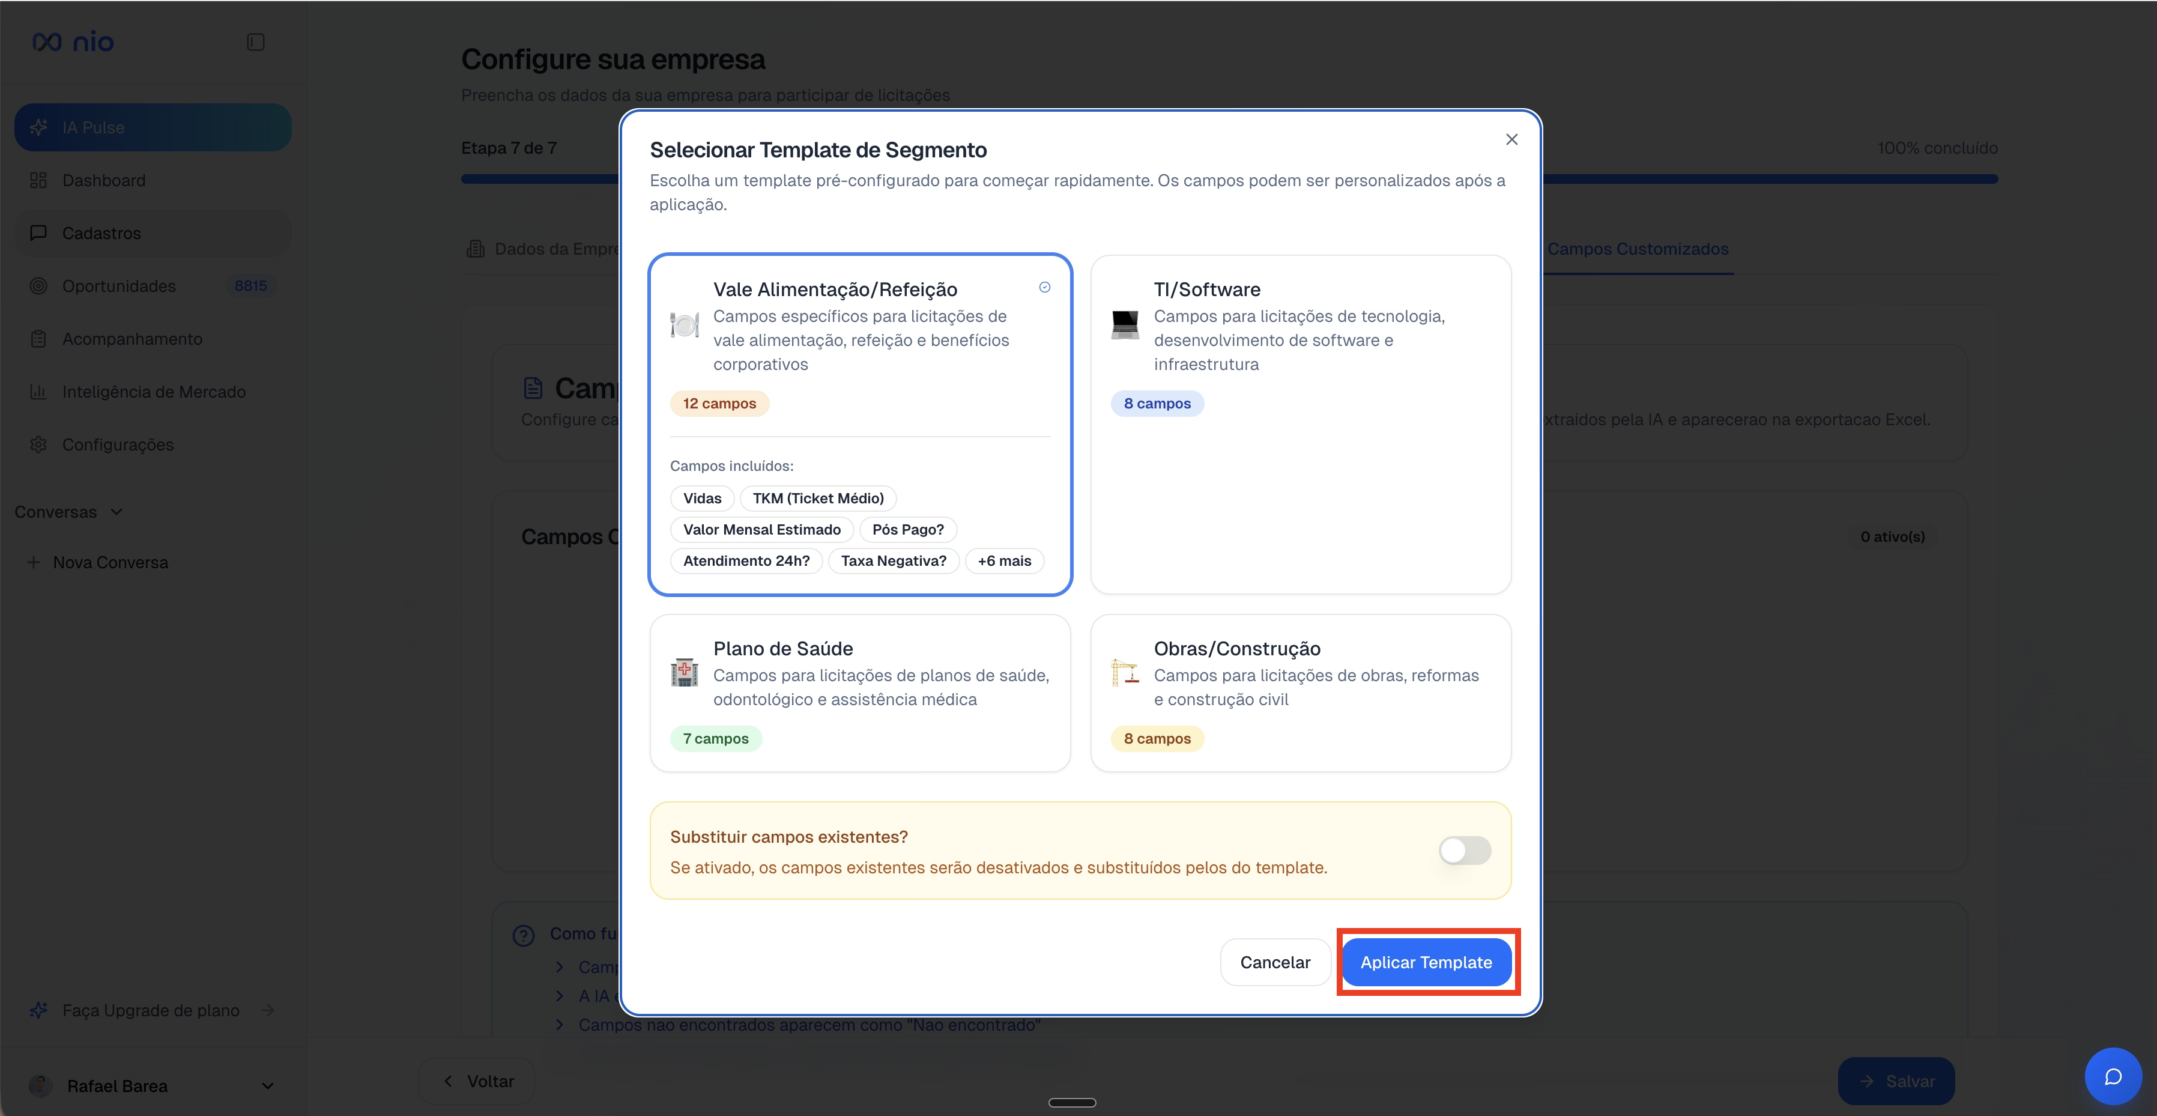
Task: Open the Cadastros chat icon
Action: point(38,233)
